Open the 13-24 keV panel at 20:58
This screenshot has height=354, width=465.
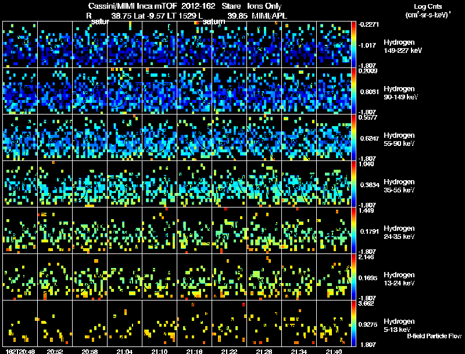coord(90,277)
